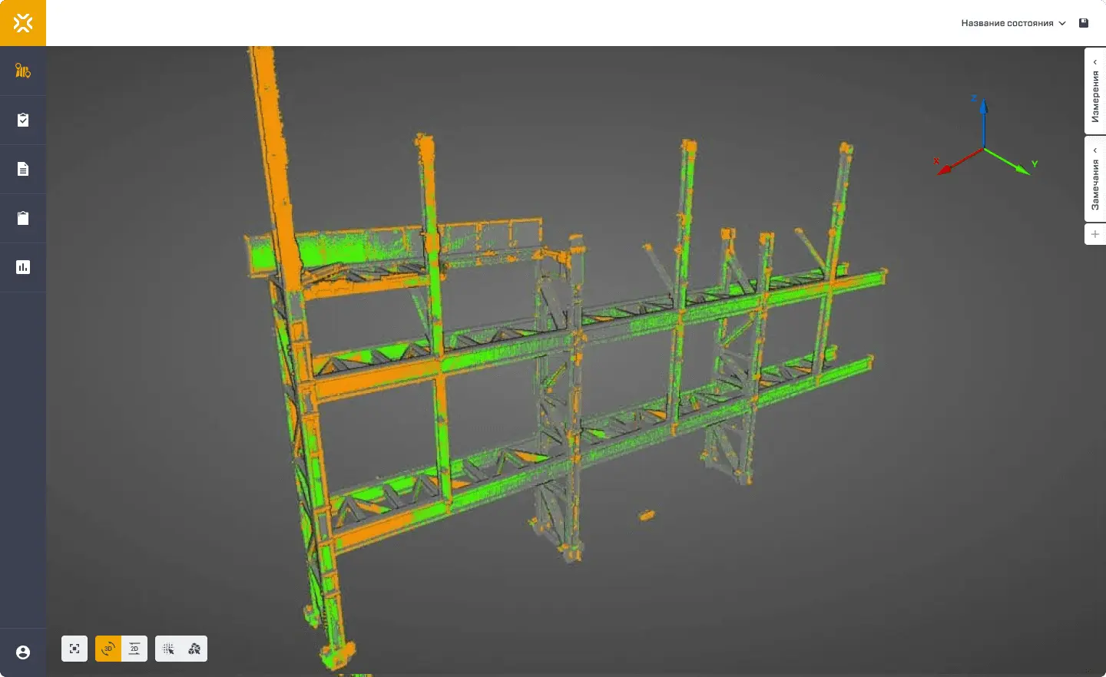Fit the model to screen view
This screenshot has width=1106, height=677.
tap(75, 649)
